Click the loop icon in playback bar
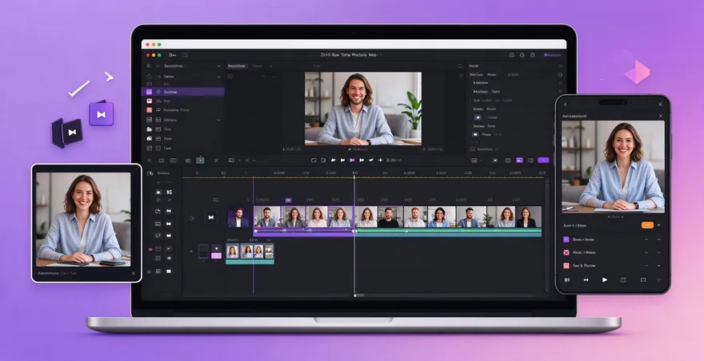 click(314, 160)
